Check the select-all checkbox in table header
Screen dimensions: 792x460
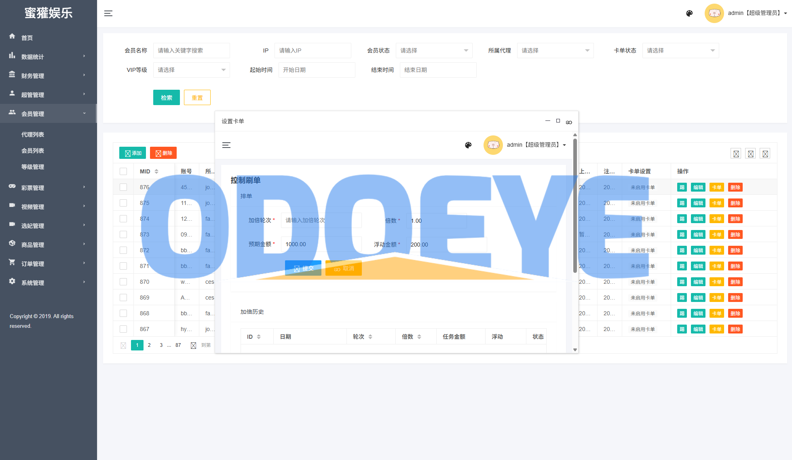(123, 171)
